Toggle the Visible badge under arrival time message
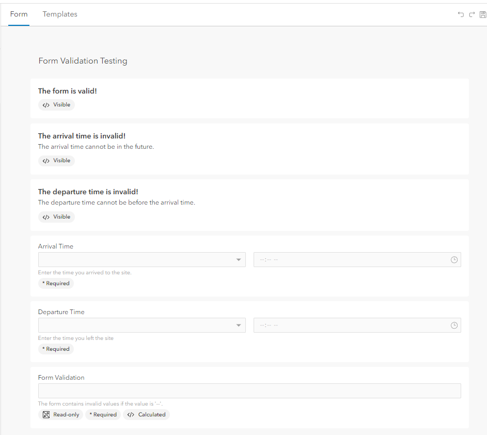Viewport: 487px width, 435px height. 56,160
